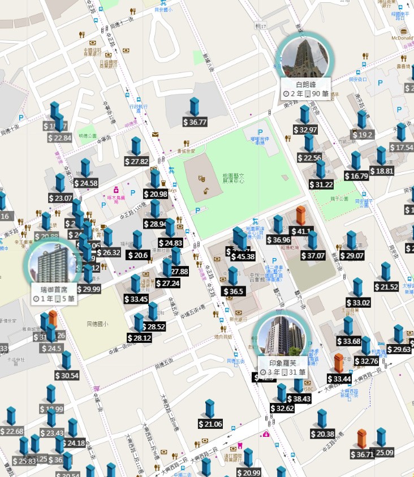Select the blue pin priced $20.99
The width and height of the screenshot is (414, 477).
coord(248,458)
